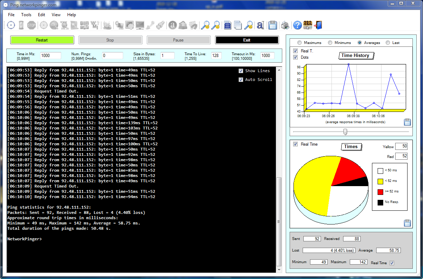Click the Timeout in Ms input field

pos(267,56)
